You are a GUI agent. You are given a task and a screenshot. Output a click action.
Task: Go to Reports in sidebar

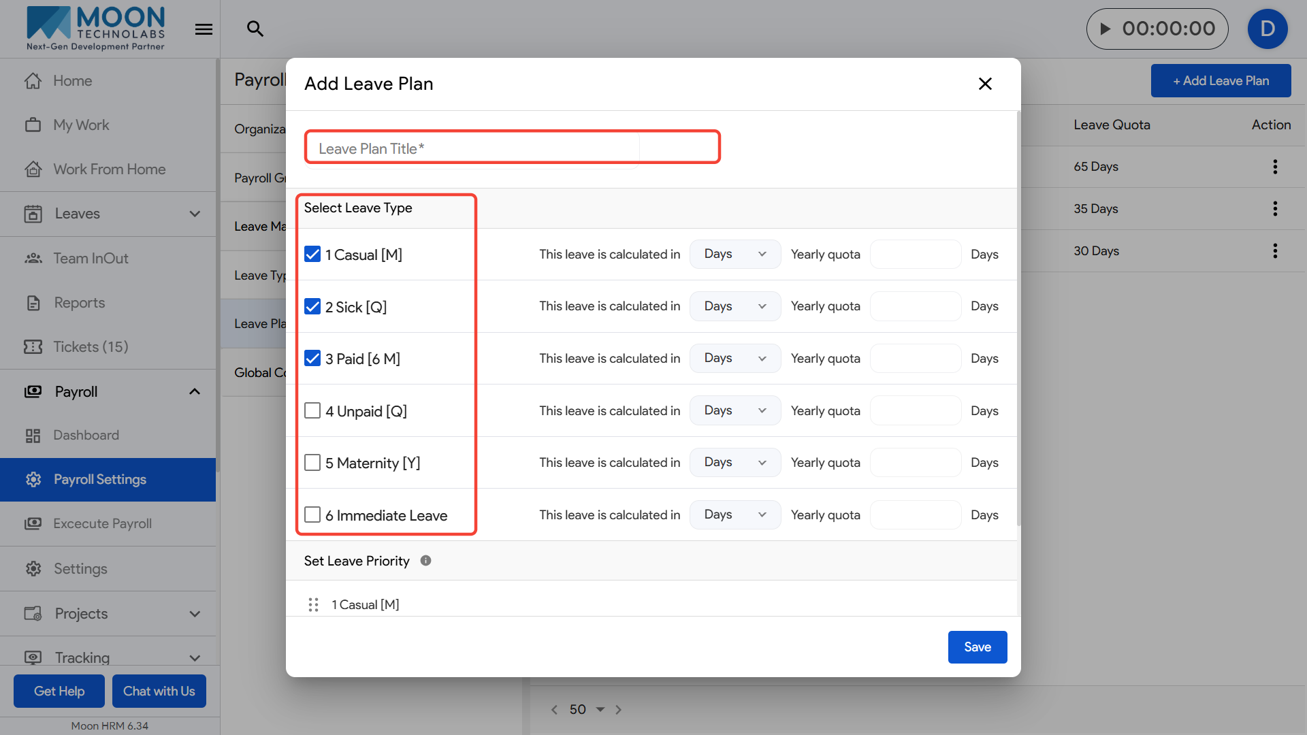click(x=79, y=303)
